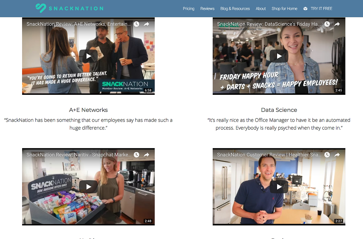Open the Shop for Home link
This screenshot has height=239, width=363.
tap(284, 9)
